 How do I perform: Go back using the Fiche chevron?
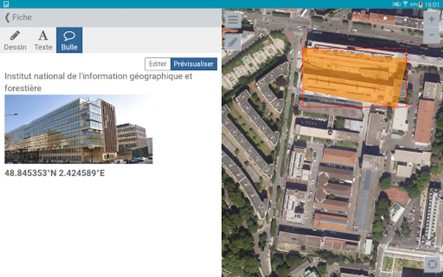[8, 18]
